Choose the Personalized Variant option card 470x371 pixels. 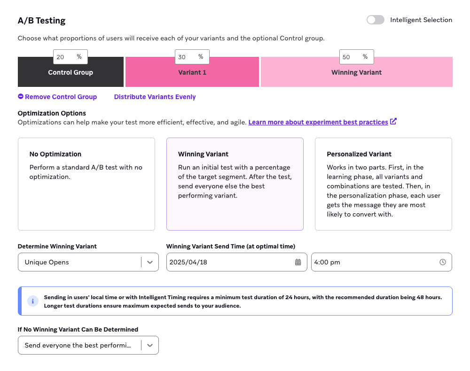click(383, 184)
